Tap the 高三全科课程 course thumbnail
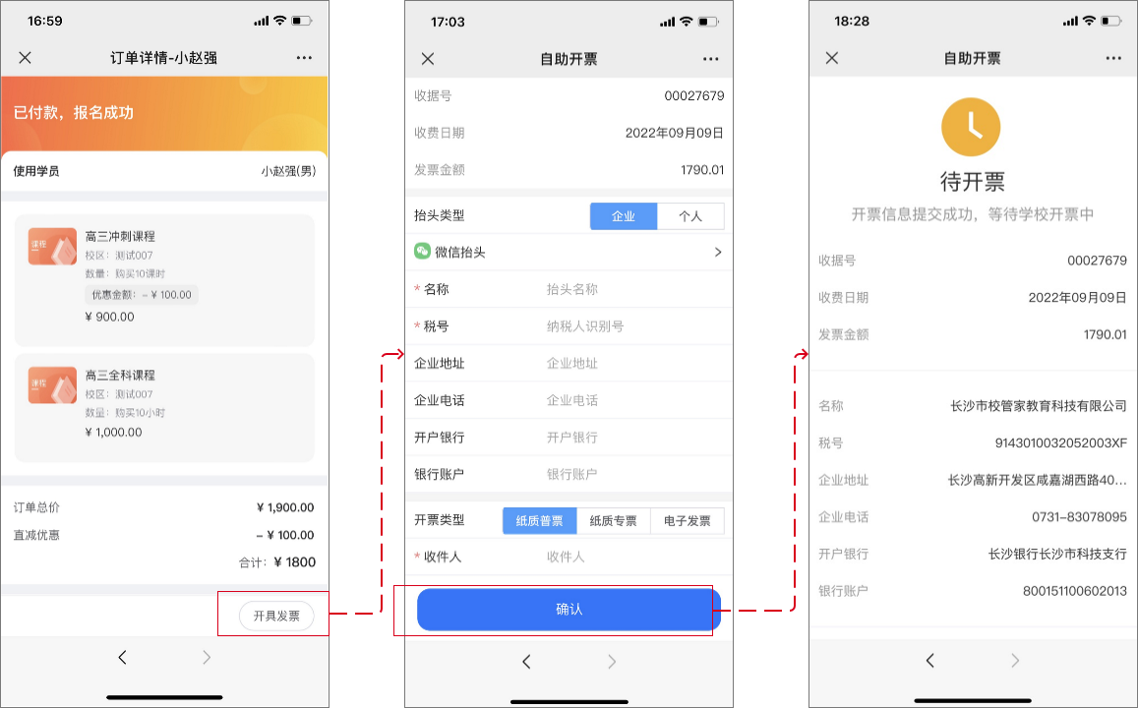The image size is (1138, 708). pyautogui.click(x=52, y=384)
